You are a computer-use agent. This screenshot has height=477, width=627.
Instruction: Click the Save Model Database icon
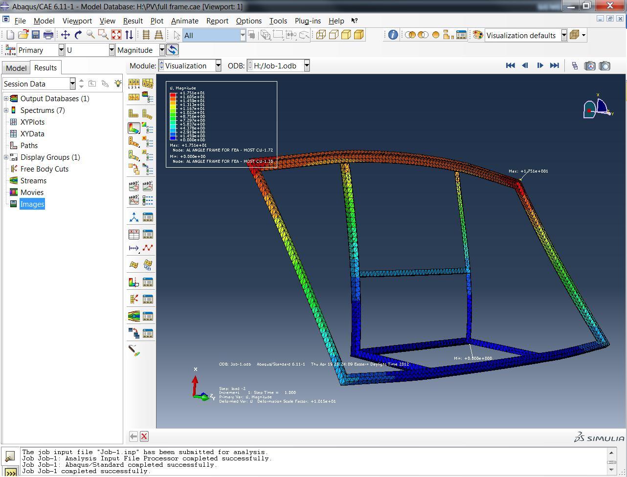coord(36,35)
